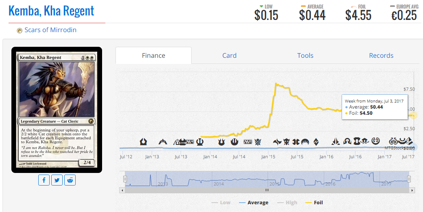The width and height of the screenshot is (423, 212).
Task: Click the AVERAGE price $0.44
Action: pos(312,15)
